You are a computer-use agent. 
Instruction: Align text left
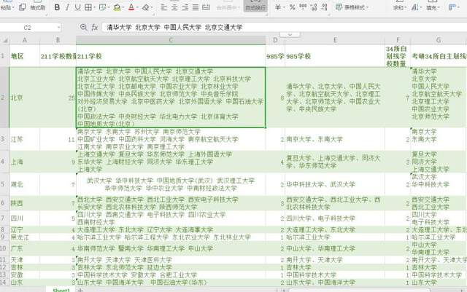[x=163, y=7]
